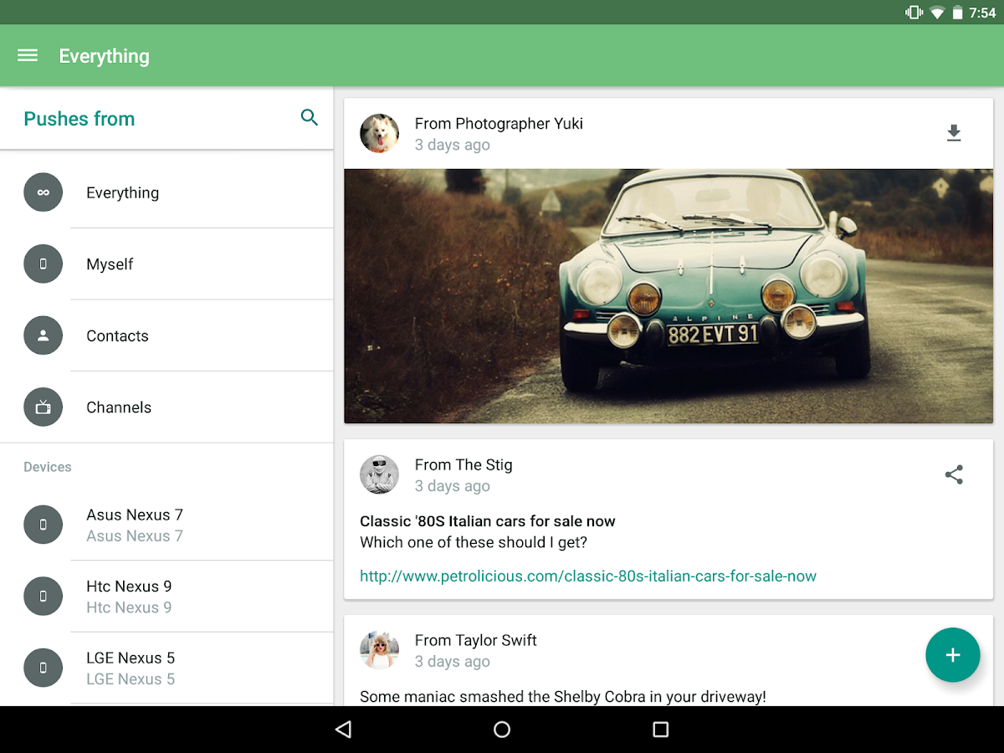Open Photographer Yuki's profile avatar
Screen dimensions: 1004x753
(379, 132)
